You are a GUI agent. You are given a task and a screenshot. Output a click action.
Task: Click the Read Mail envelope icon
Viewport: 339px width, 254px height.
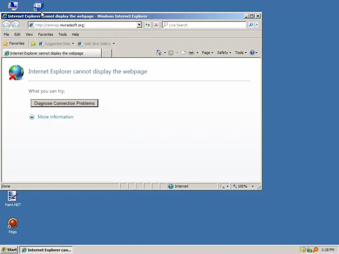pos(183,53)
